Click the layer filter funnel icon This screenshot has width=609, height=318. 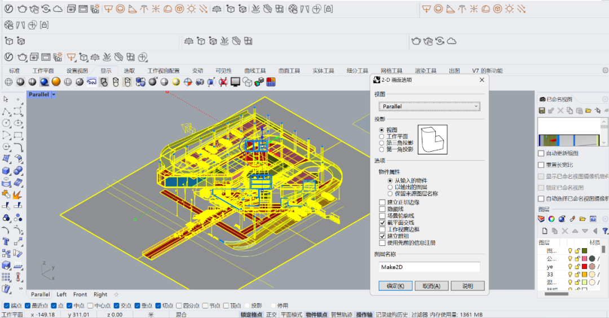(605, 231)
